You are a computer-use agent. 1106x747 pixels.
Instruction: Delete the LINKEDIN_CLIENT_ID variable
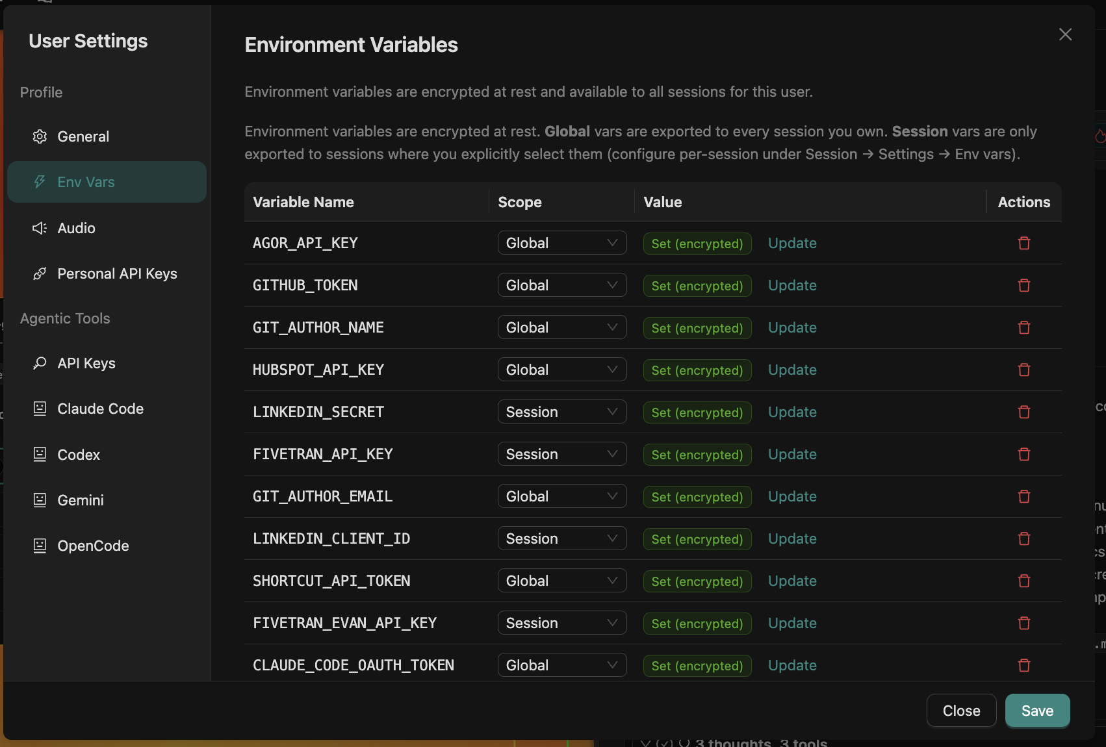click(1024, 538)
